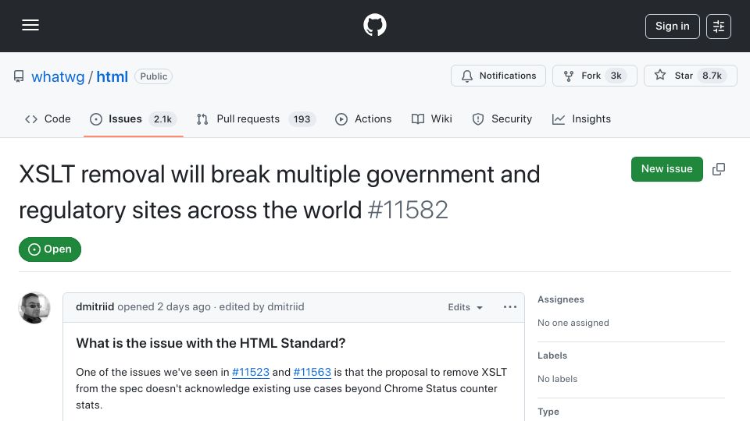Go to GitHub homepage via Octocat logo
This screenshot has width=750, height=421.
(374, 25)
